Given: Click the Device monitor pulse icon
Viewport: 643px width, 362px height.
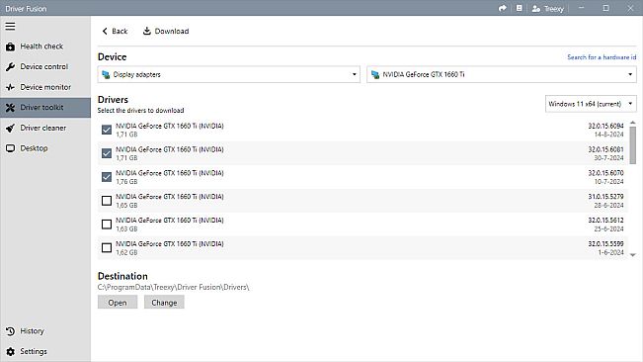Looking at the screenshot, I should pyautogui.click(x=10, y=87).
